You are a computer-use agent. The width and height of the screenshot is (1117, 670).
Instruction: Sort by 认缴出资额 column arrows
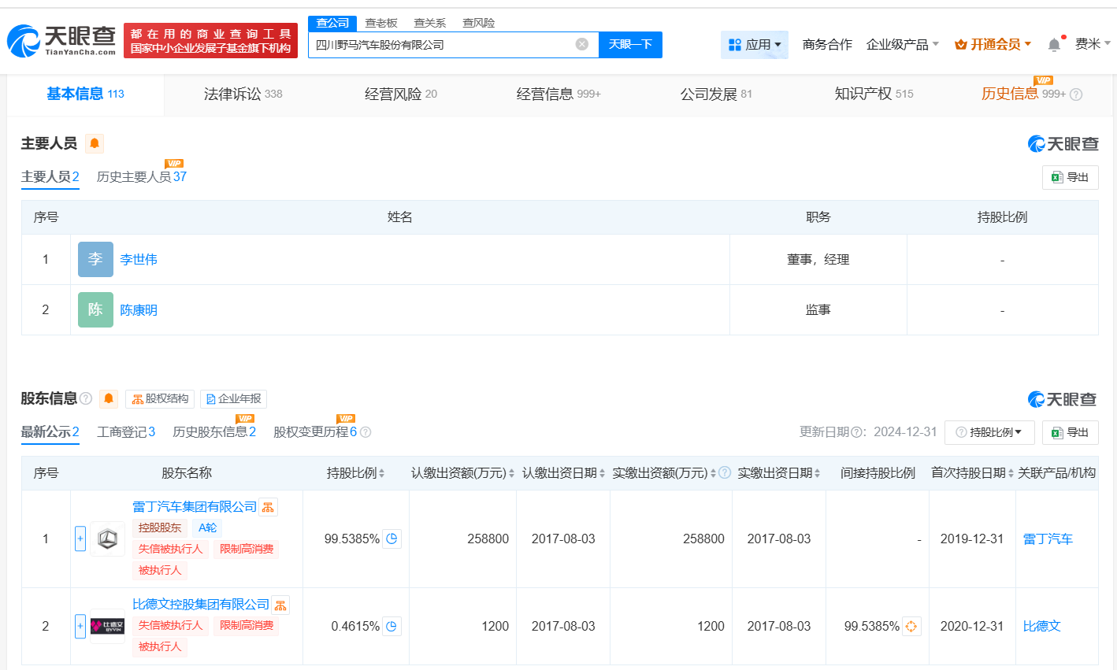511,473
